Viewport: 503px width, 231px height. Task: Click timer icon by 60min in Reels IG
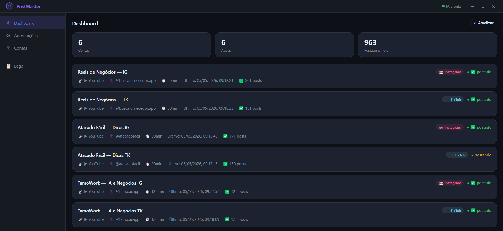pyautogui.click(x=164, y=81)
